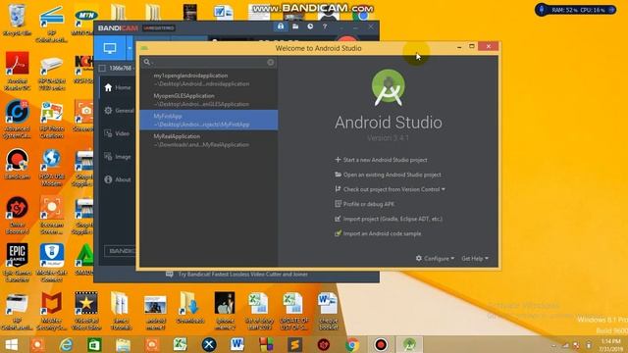Import an Android code sample
The image size is (628, 353).
(x=378, y=233)
